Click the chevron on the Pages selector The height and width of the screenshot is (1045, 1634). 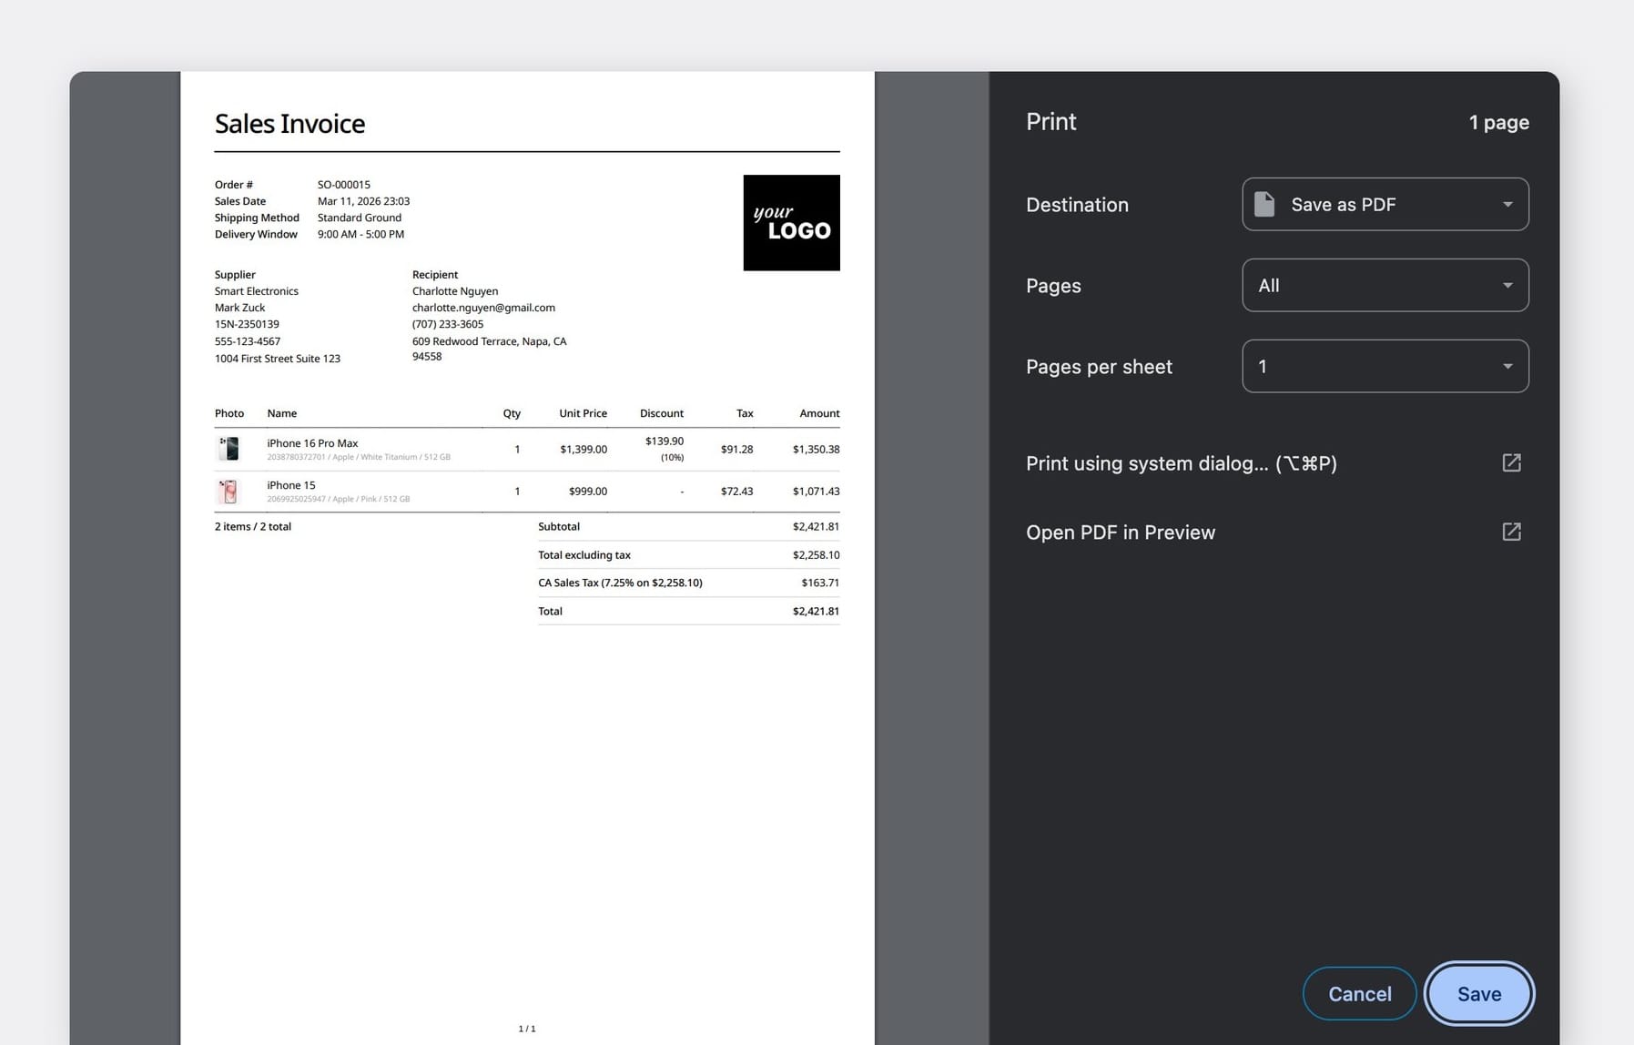click(1508, 285)
